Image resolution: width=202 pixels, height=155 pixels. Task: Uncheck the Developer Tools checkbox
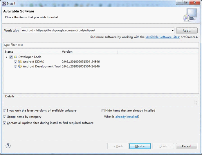(11, 57)
